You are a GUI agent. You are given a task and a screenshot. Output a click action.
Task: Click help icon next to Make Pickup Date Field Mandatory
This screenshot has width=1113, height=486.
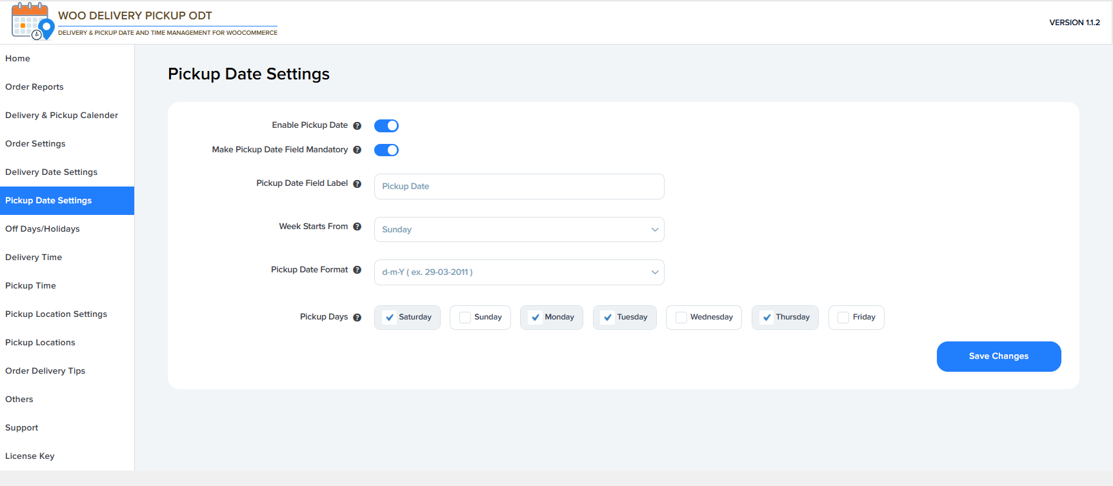pos(357,150)
